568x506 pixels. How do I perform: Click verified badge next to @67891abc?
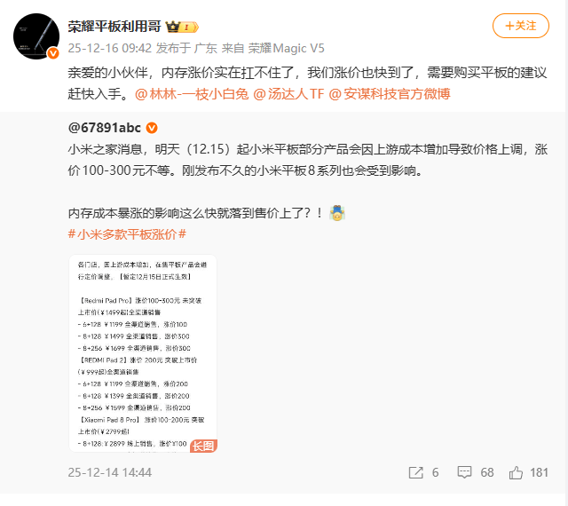click(152, 128)
